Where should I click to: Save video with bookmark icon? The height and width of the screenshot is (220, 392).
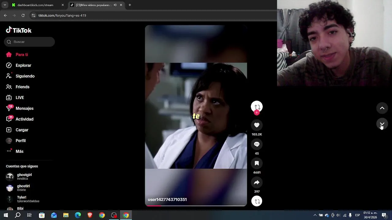(257, 163)
